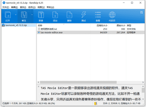Open the 选项(O) menu

tap(32, 7)
